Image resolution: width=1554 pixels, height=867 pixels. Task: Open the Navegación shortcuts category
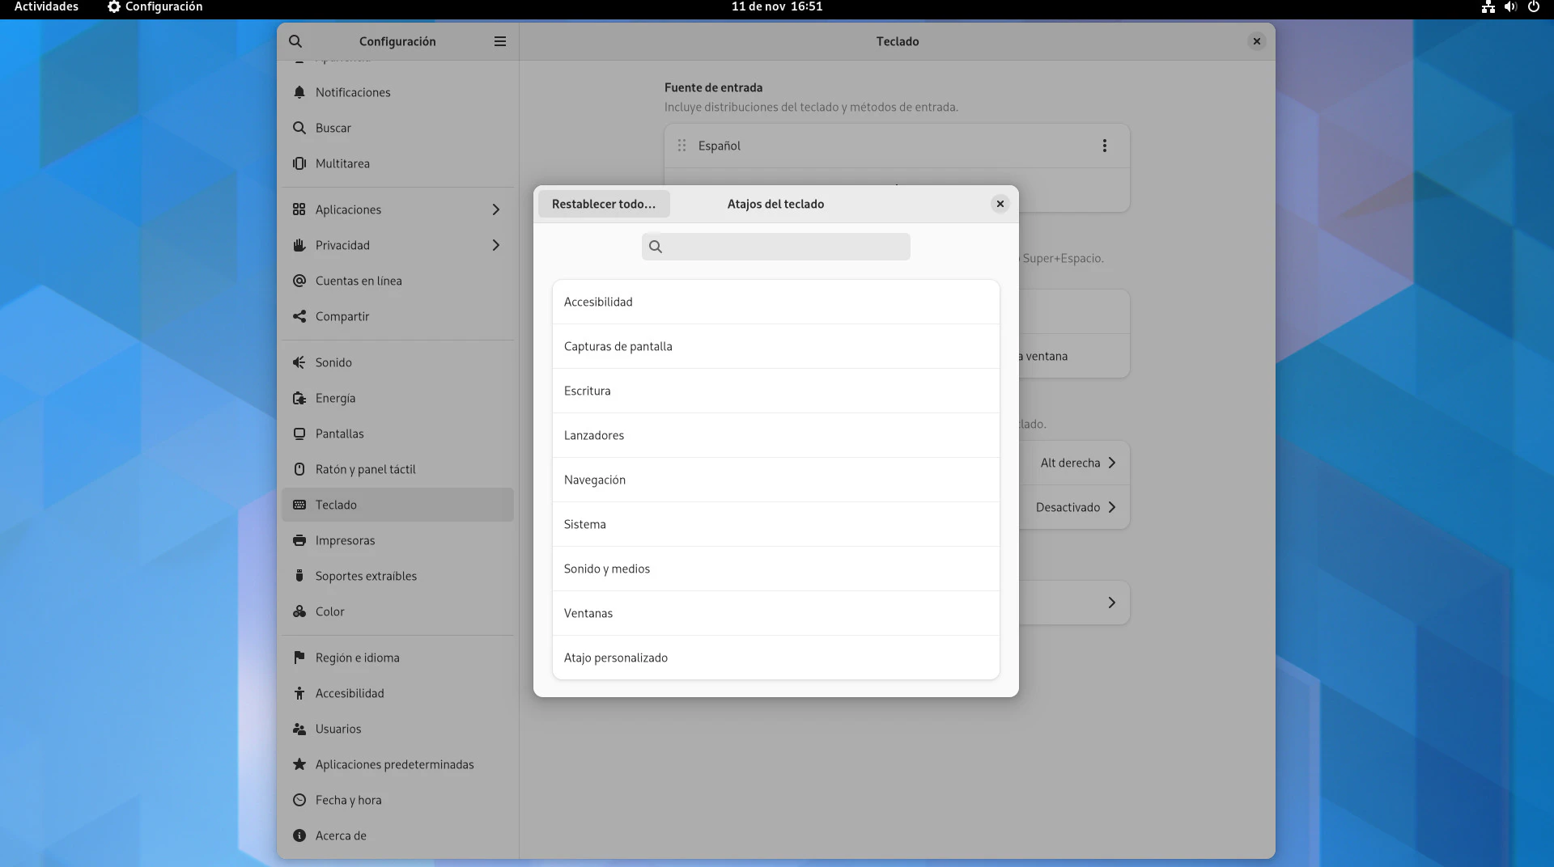(775, 480)
